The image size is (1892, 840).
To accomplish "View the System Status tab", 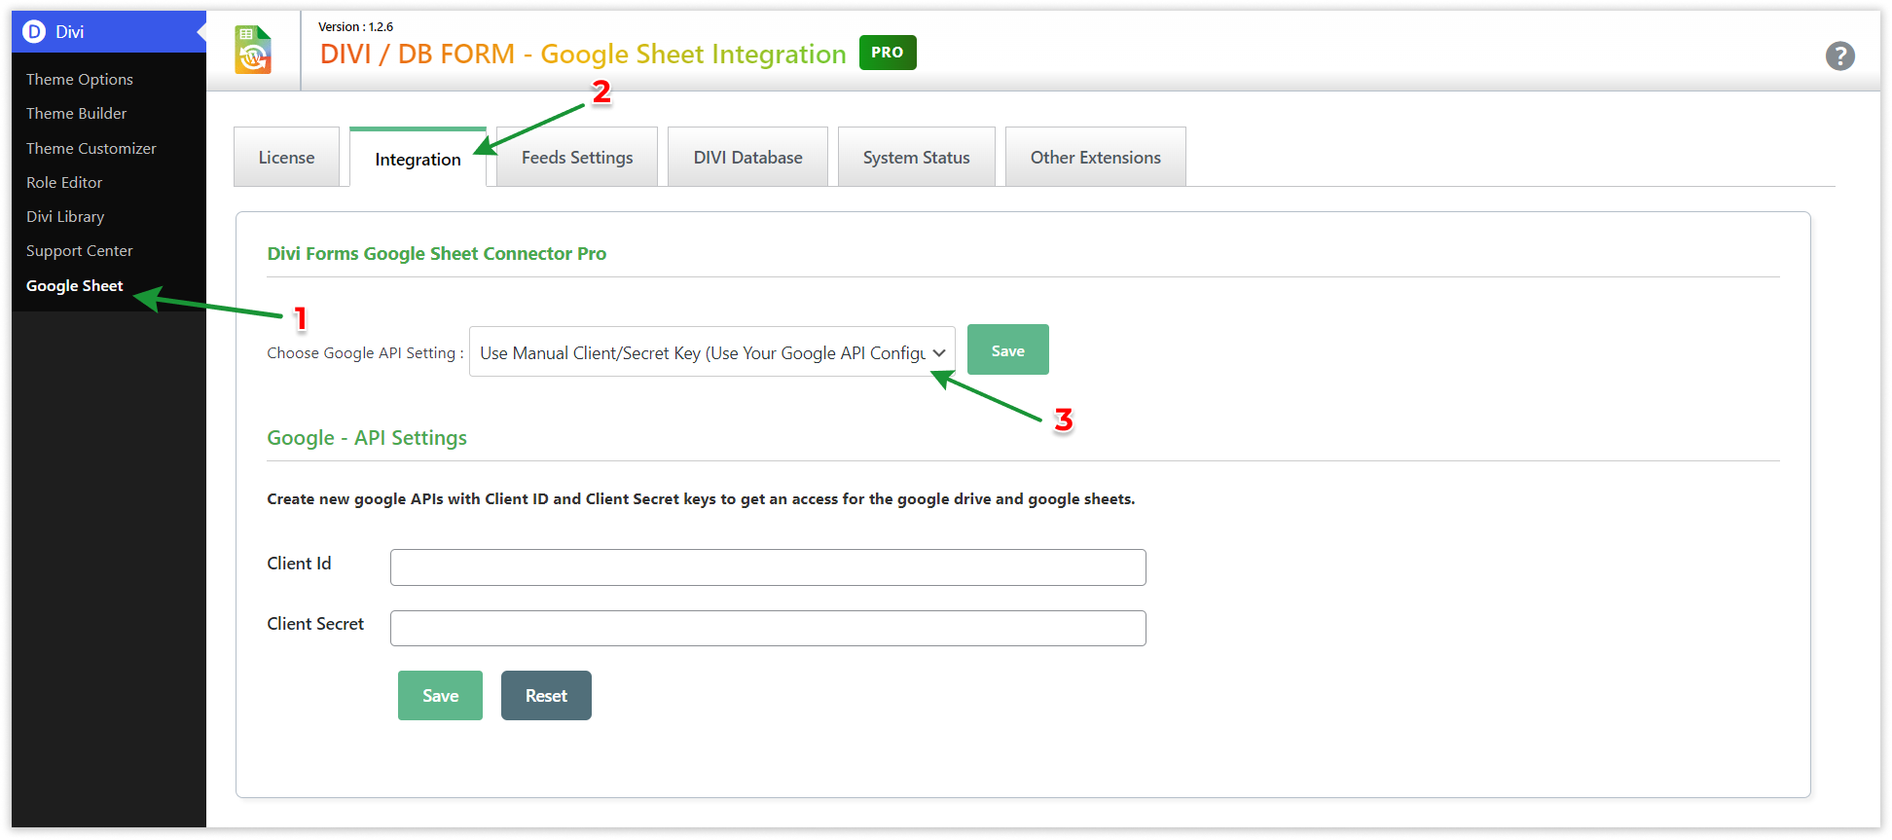I will pyautogui.click(x=916, y=158).
